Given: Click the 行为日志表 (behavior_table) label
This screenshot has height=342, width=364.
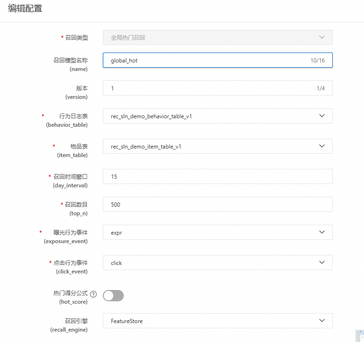Looking at the screenshot, I should (x=67, y=120).
